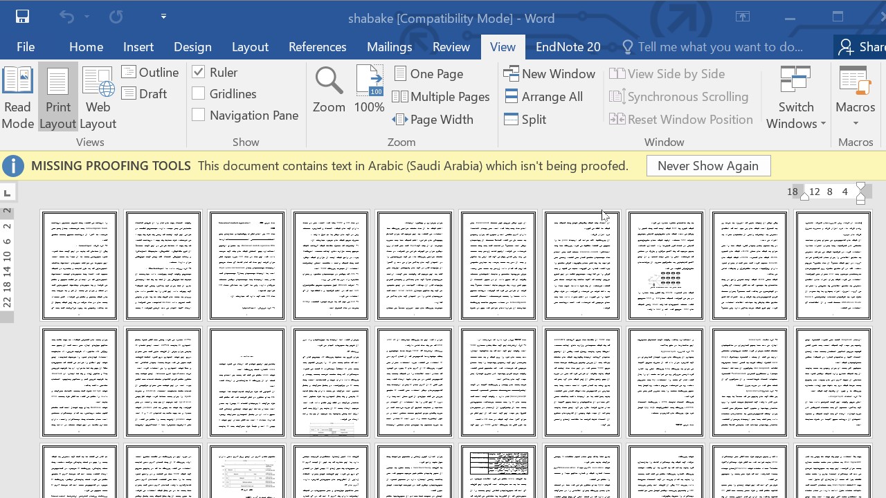Enable the Gridlines checkbox

pyautogui.click(x=199, y=93)
